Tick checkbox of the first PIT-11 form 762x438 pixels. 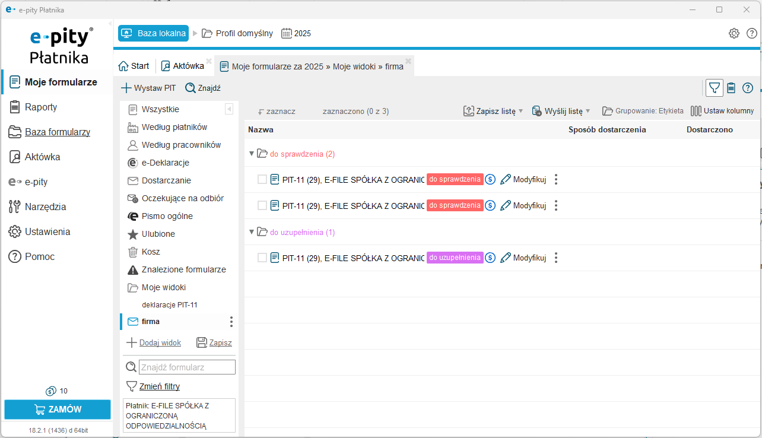tap(262, 179)
